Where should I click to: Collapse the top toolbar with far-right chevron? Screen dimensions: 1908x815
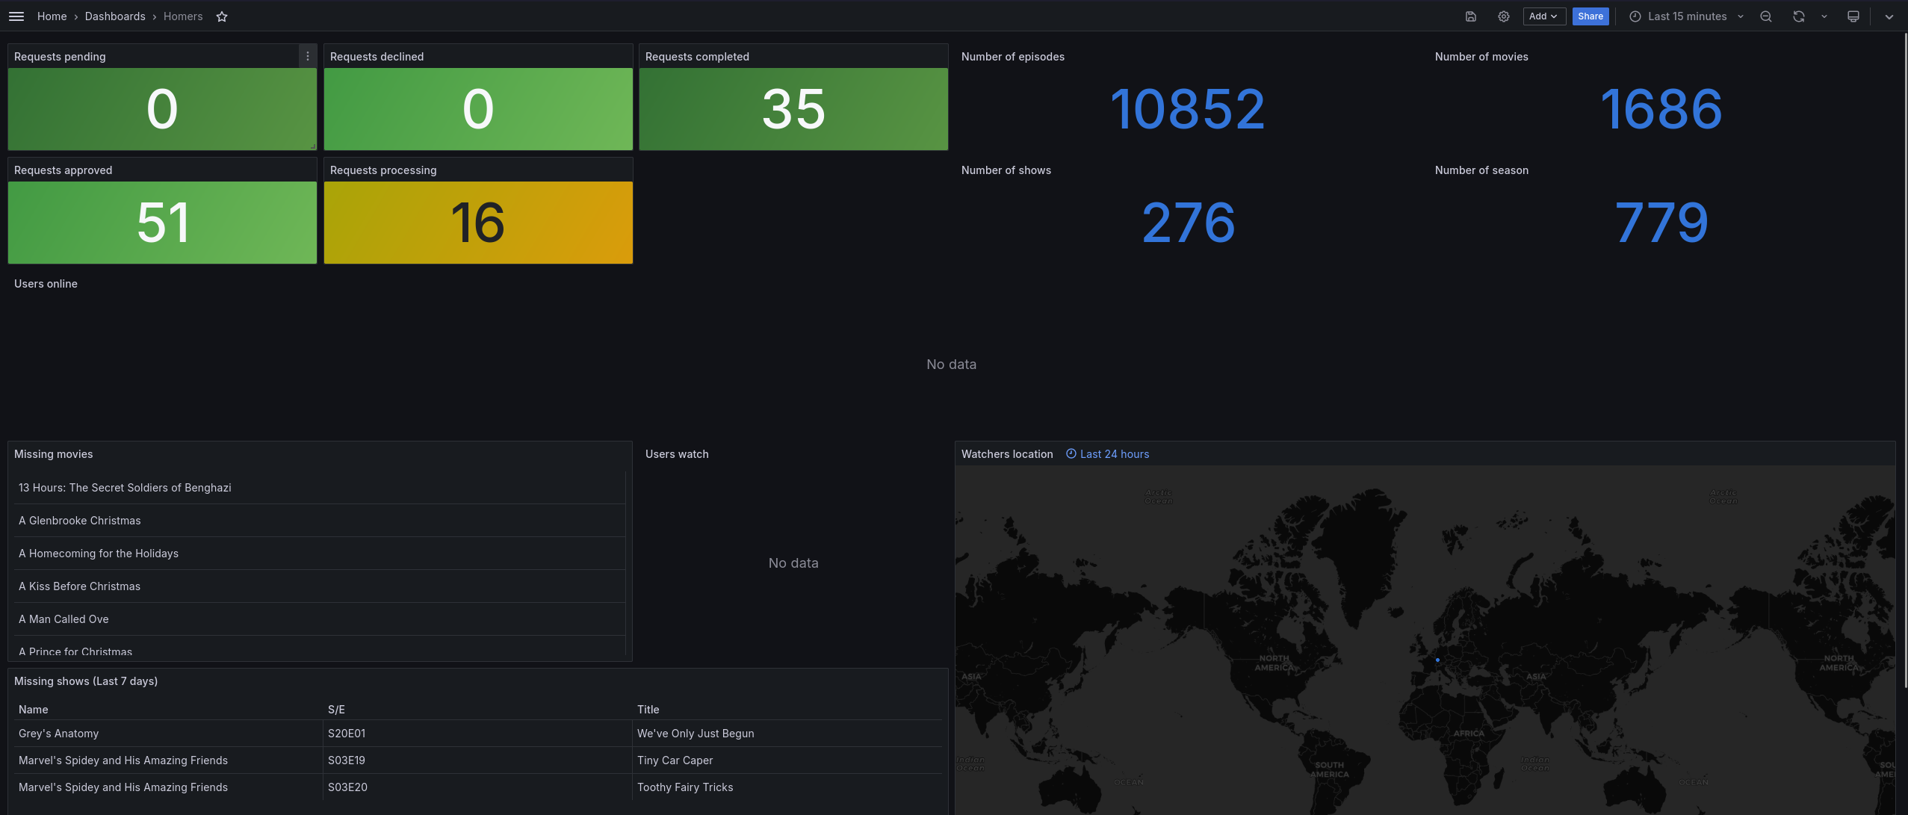click(x=1889, y=16)
